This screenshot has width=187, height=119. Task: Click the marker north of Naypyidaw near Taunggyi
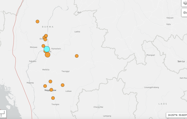click(x=50, y=81)
